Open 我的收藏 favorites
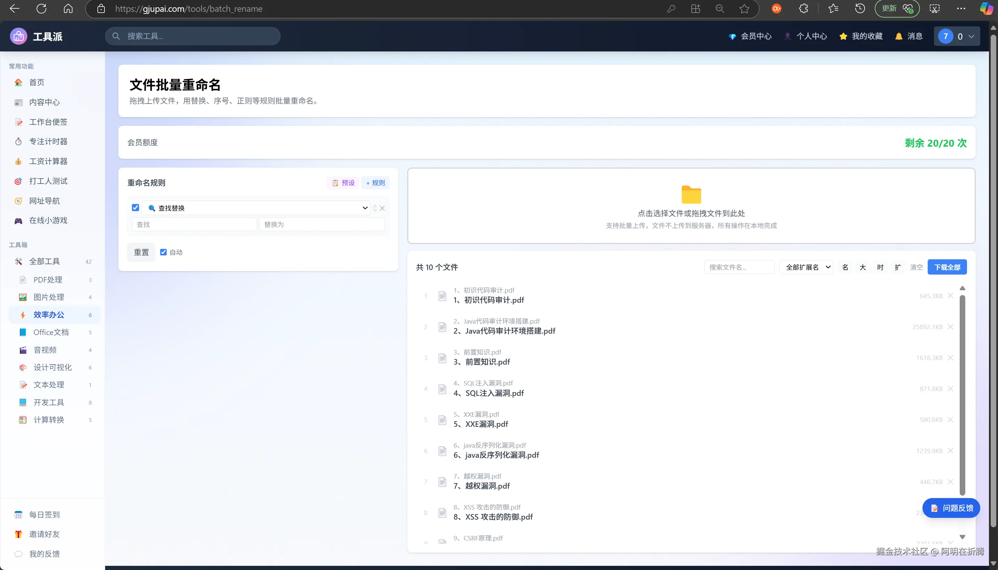Viewport: 998px width, 570px height. 861,36
